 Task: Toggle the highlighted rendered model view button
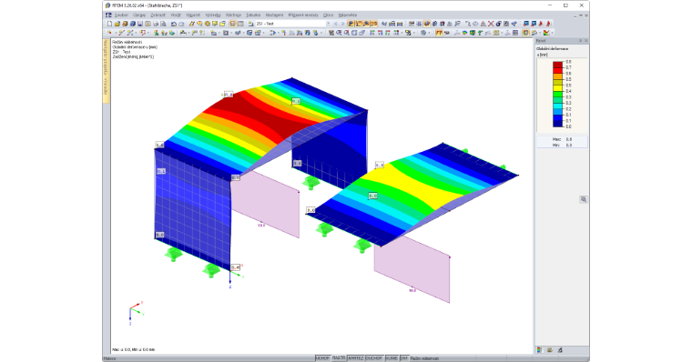click(427, 24)
